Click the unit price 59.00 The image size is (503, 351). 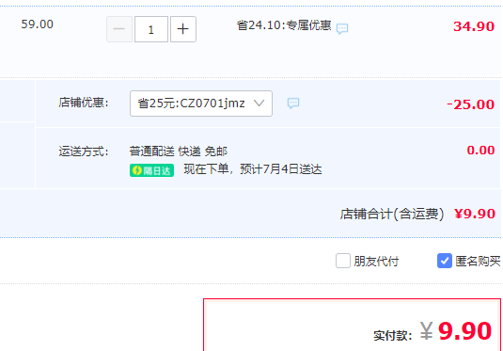click(x=38, y=24)
